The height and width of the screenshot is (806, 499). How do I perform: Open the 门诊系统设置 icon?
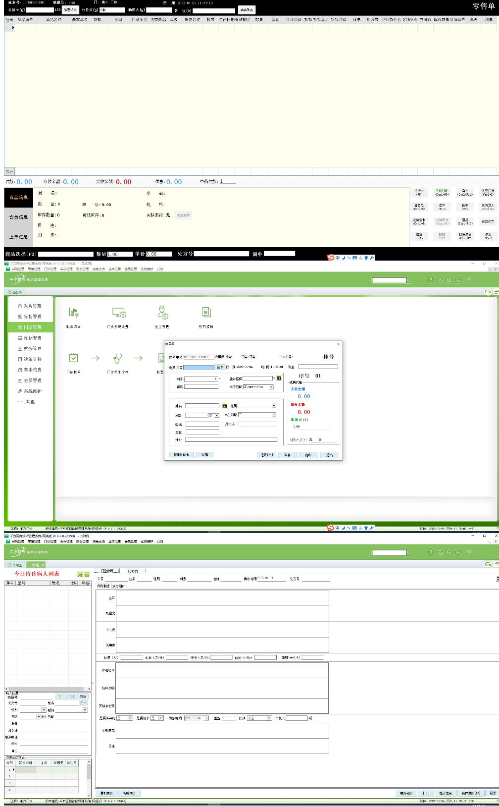click(119, 313)
